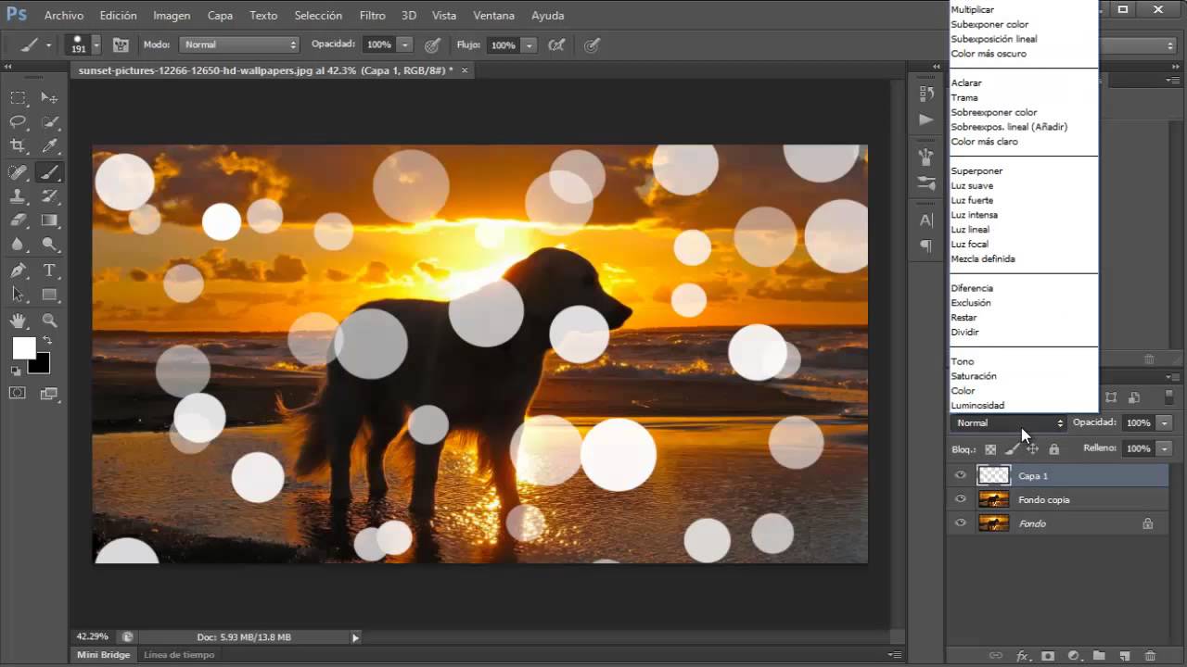This screenshot has width=1187, height=667.
Task: Open layer Opacidad arrow in Layers panel
Action: [x=1164, y=423]
